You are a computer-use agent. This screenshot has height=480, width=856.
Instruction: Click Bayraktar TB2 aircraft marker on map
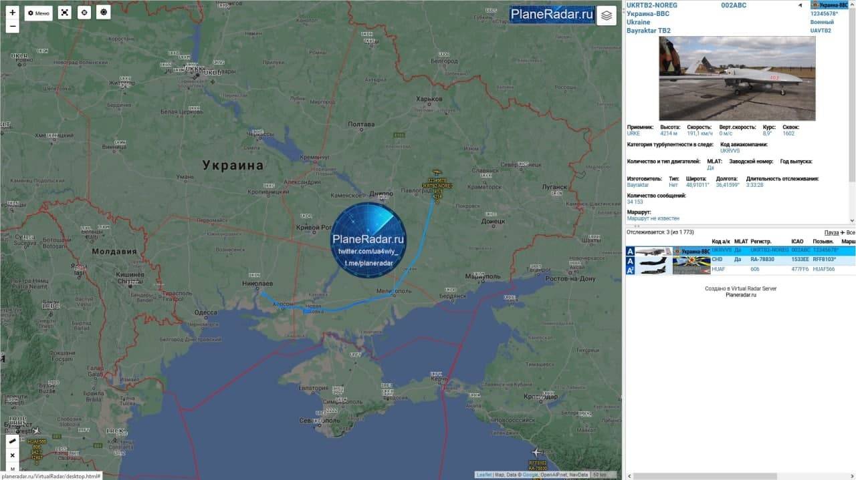pyautogui.click(x=437, y=173)
